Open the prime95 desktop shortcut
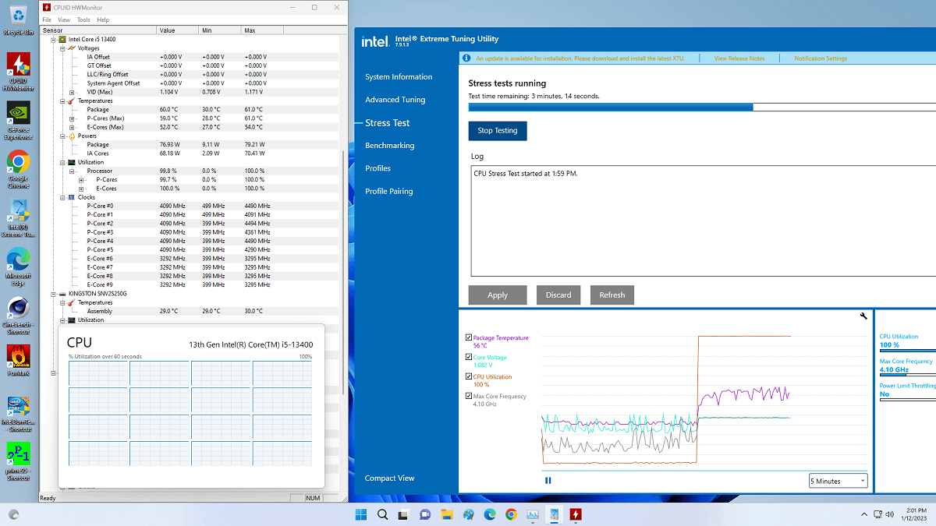Viewport: 936px width, 526px height. 19,461
